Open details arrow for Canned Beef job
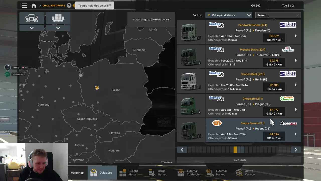The height and width of the screenshot is (181, 321). click(x=296, y=85)
